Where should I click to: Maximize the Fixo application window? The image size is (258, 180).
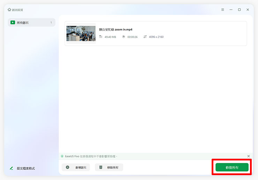240,10
